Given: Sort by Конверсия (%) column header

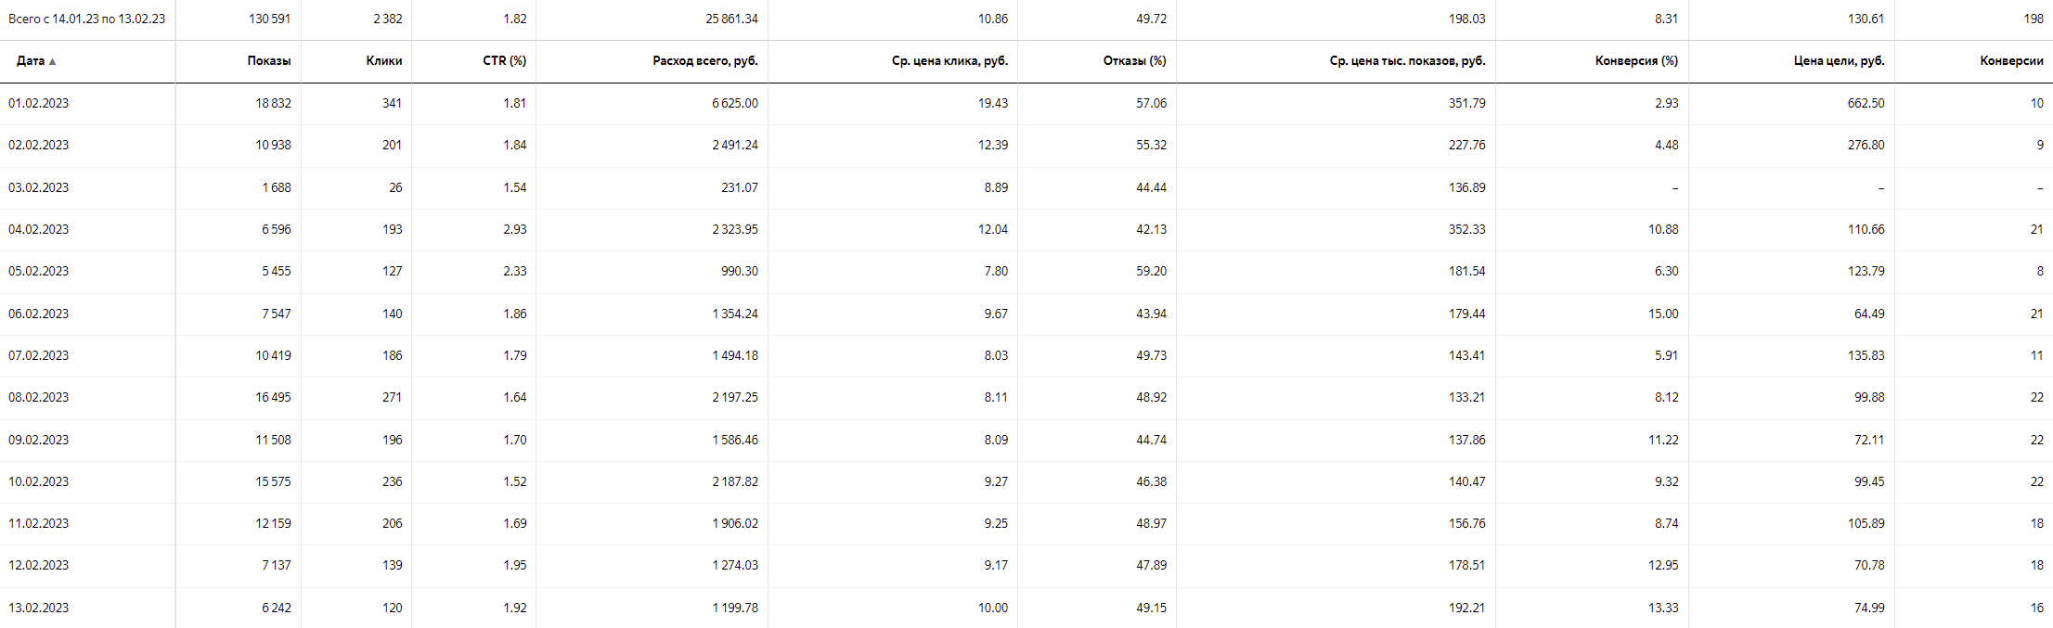Looking at the screenshot, I should tap(1636, 60).
